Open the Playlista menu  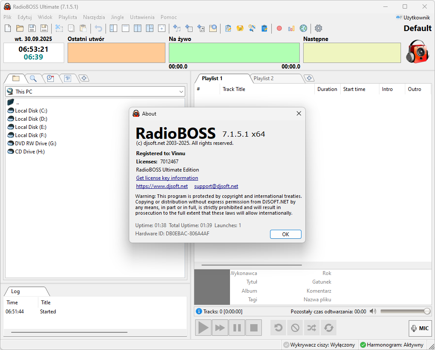pos(68,17)
